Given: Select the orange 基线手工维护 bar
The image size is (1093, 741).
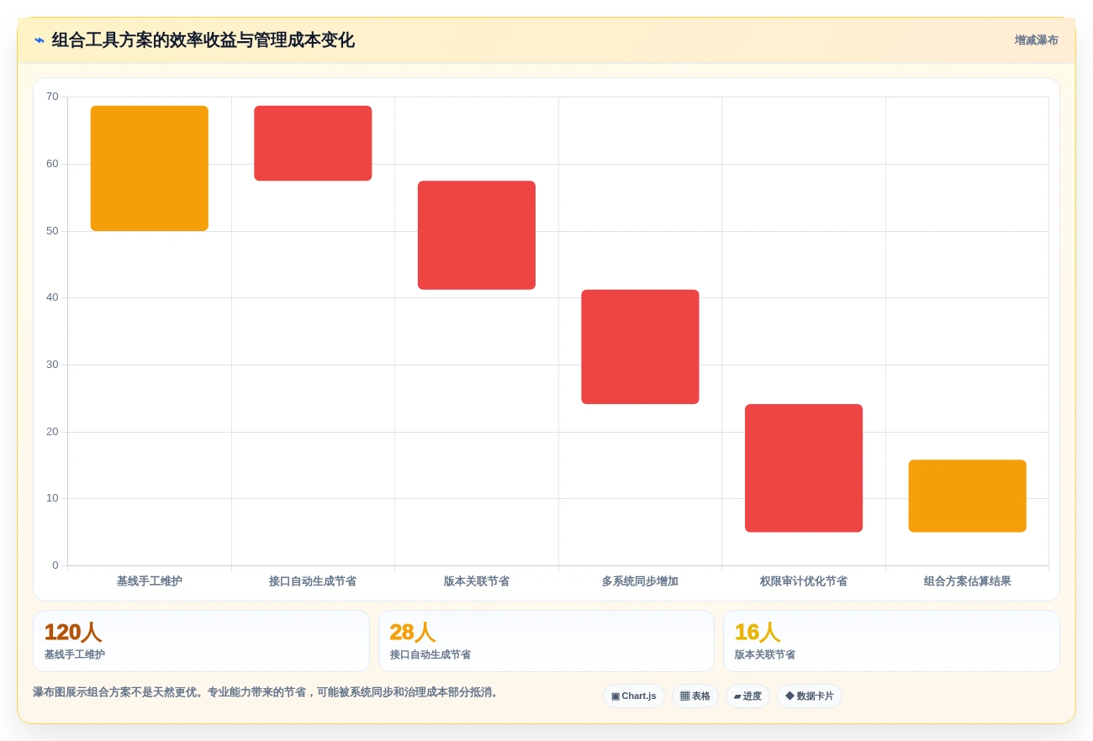Looking at the screenshot, I should (x=150, y=168).
